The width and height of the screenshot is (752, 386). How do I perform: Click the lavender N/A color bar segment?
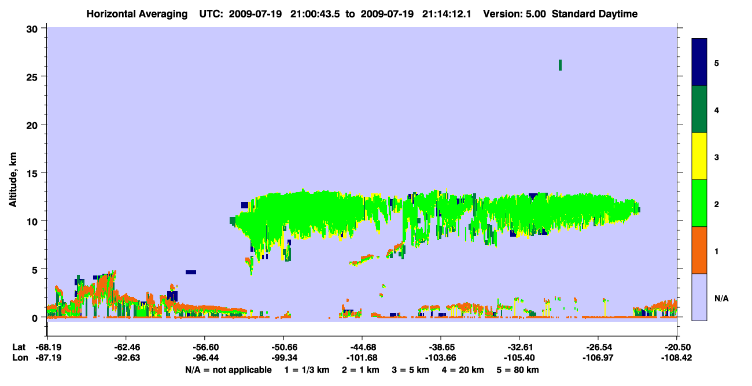[x=699, y=297]
